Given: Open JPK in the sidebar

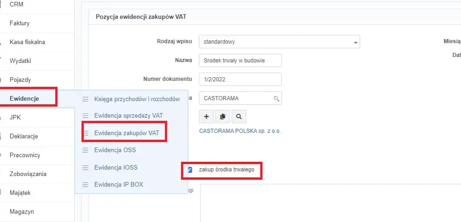Looking at the screenshot, I should point(15,118).
